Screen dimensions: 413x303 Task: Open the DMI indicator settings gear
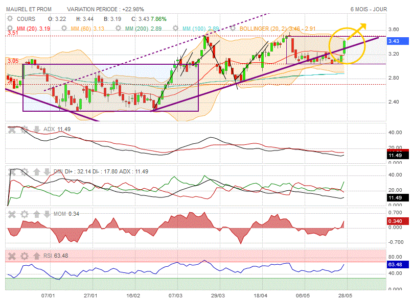(24, 172)
